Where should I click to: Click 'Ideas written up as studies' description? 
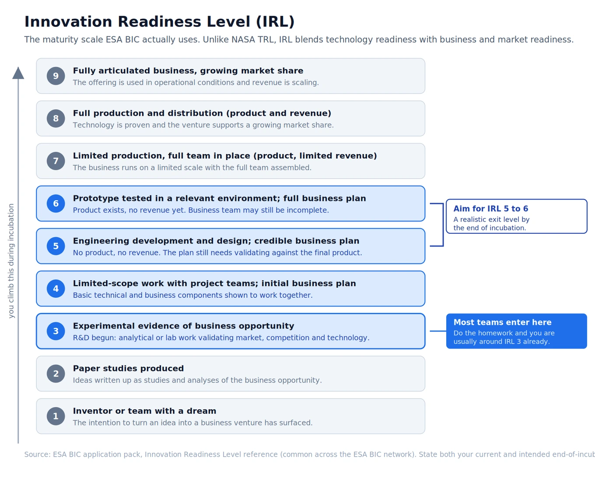tap(197, 380)
